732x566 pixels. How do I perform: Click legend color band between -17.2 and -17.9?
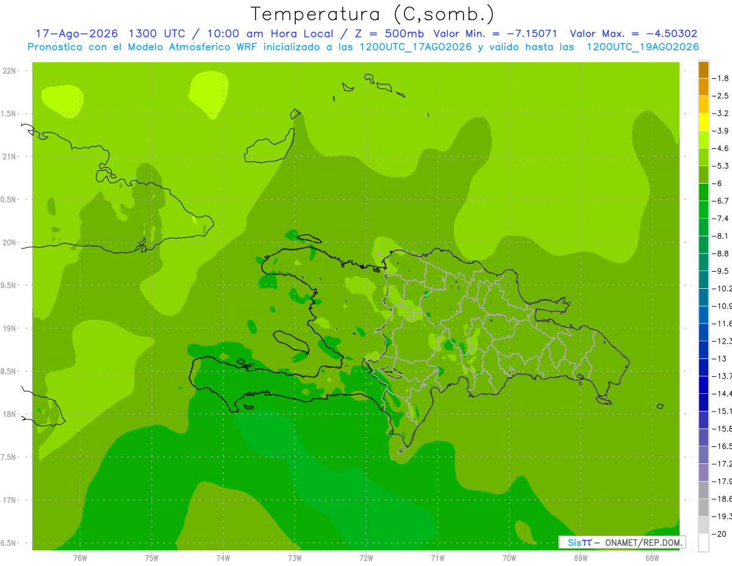703,473
